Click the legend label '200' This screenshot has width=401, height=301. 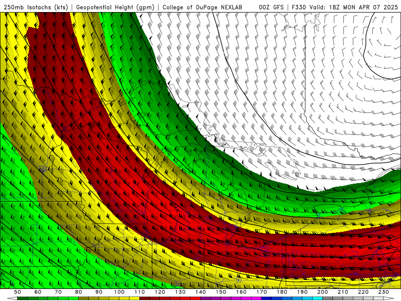pos(323,292)
